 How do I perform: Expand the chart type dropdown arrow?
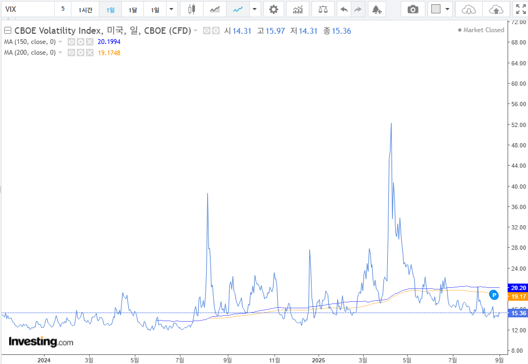[x=255, y=9]
